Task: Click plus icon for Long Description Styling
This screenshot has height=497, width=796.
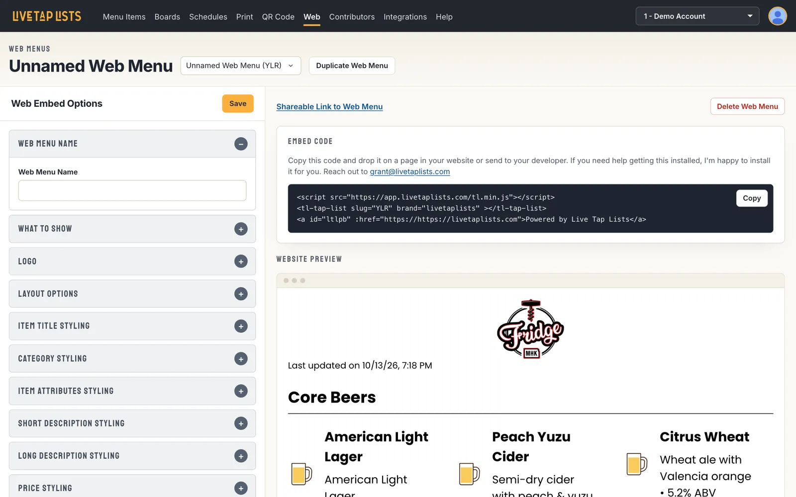Action: (241, 456)
